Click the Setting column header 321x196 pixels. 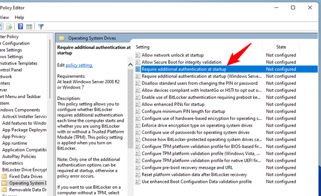point(143,47)
